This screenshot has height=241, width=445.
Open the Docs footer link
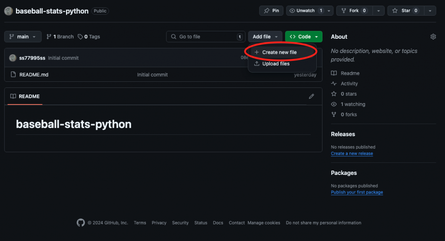point(218,223)
